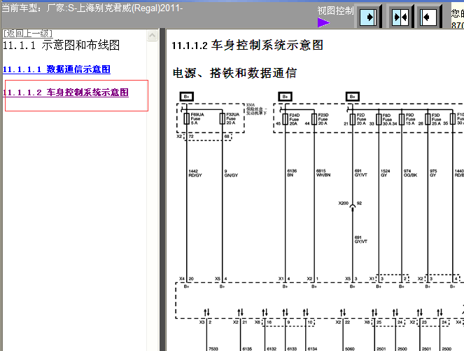Click the F32UA Fuse 20A label

tap(233, 118)
